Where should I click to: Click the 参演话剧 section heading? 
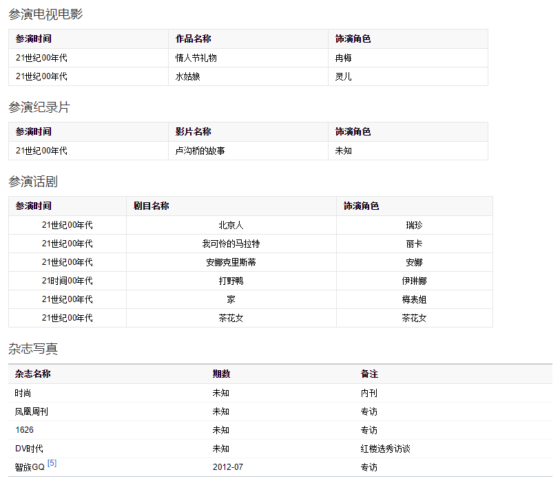tap(33, 182)
